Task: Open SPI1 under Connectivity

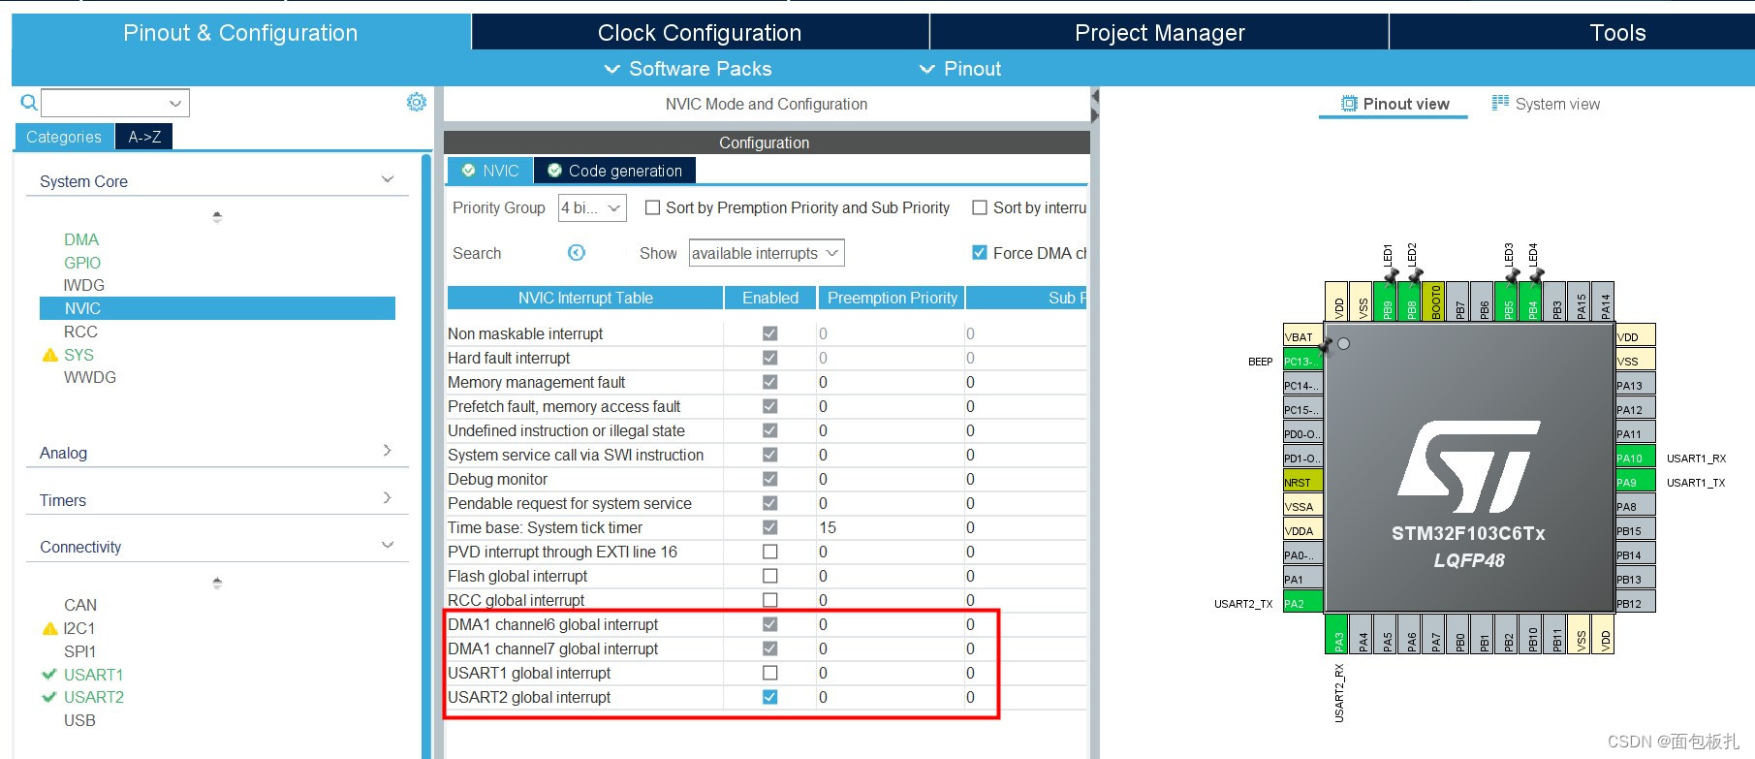Action: click(x=79, y=651)
